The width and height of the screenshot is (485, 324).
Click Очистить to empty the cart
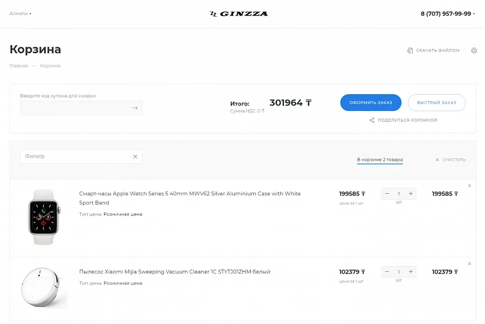451,160
